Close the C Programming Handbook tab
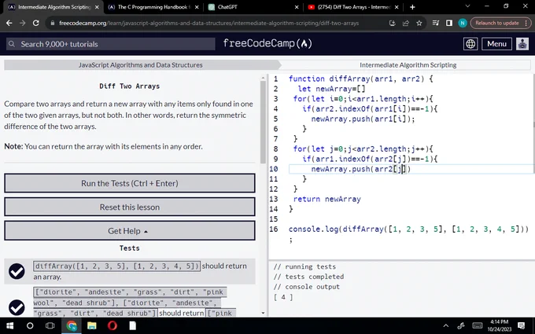Viewport: 535px width, 334px height. pos(197,7)
